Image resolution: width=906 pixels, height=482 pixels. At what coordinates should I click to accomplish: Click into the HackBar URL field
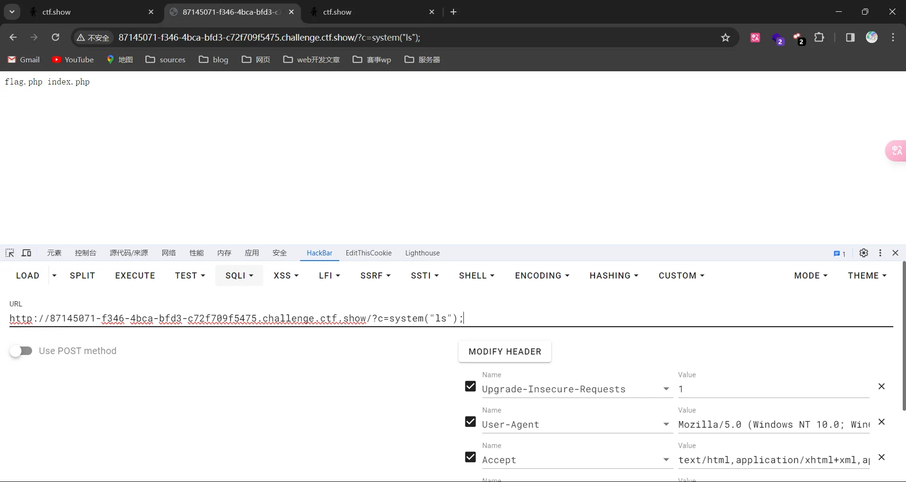pyautogui.click(x=451, y=319)
